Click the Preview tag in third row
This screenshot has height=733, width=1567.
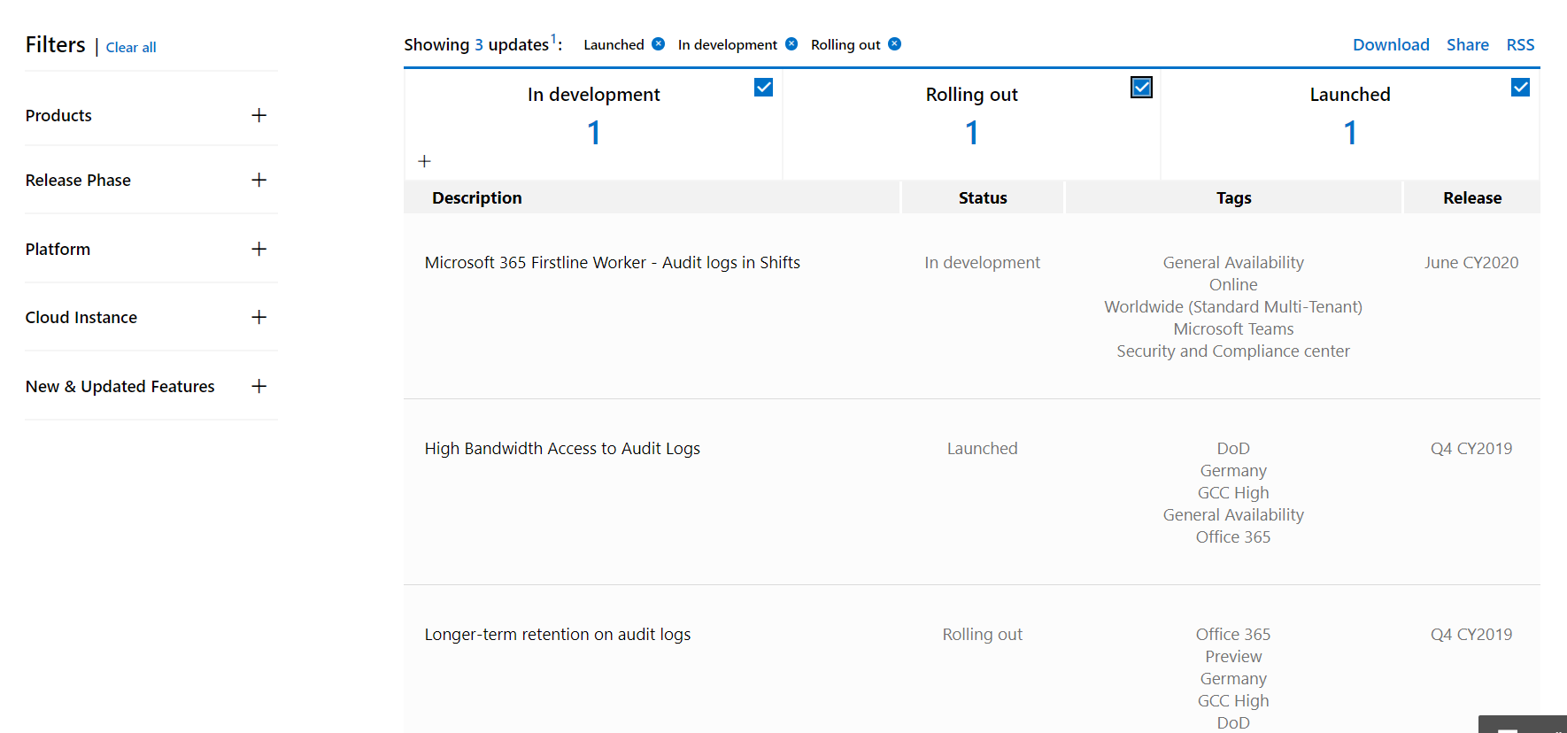(1233, 656)
